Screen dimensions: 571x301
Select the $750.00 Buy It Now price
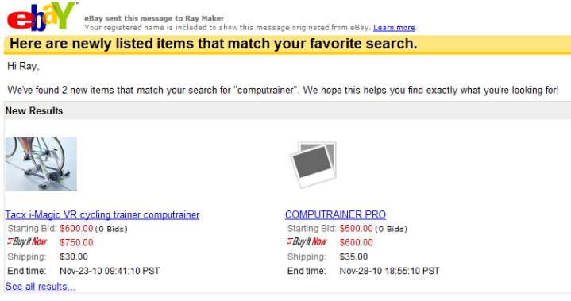[76, 242]
